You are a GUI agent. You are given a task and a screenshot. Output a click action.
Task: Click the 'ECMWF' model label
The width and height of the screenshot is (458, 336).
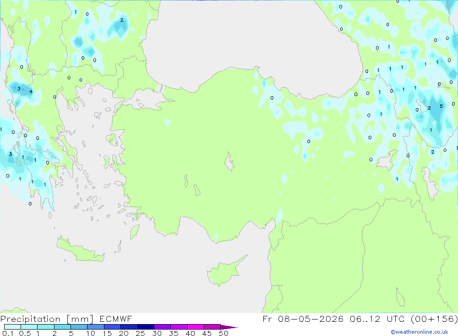click(116, 319)
